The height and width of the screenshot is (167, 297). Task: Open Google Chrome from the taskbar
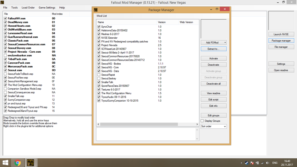coord(18,163)
